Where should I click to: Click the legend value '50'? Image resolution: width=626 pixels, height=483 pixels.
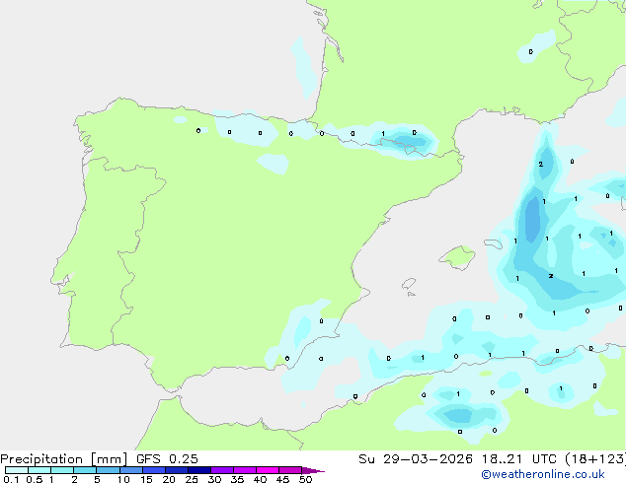(305, 479)
